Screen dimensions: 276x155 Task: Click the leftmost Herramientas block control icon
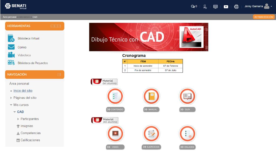[x=52, y=26]
